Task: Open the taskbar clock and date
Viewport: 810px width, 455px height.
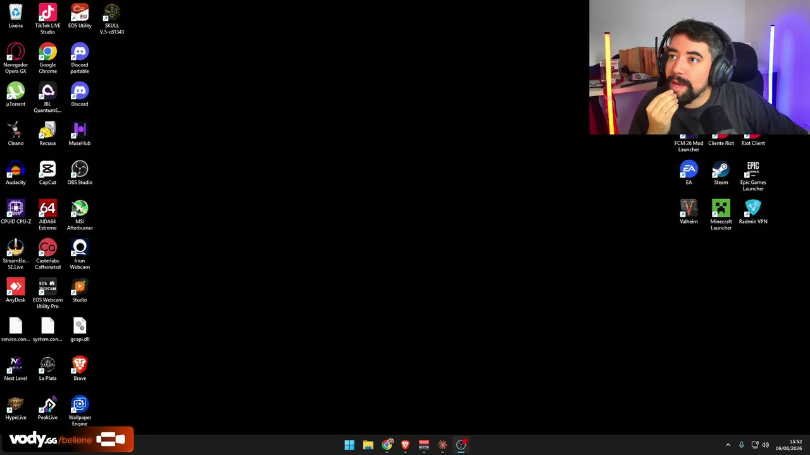Action: pyautogui.click(x=790, y=445)
